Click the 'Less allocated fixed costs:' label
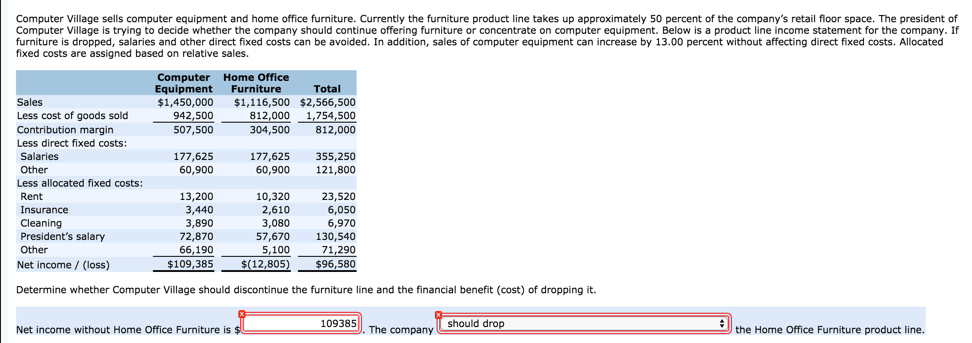972x343 pixels. (x=80, y=183)
